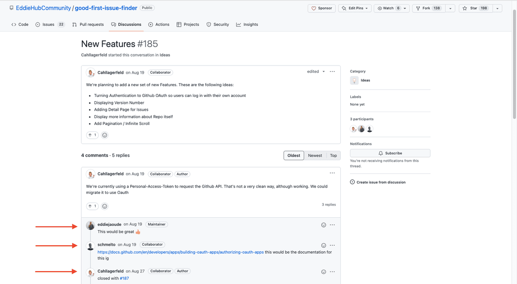Expand the edited history dropdown
Screen dimensions: 517x284
(316, 72)
